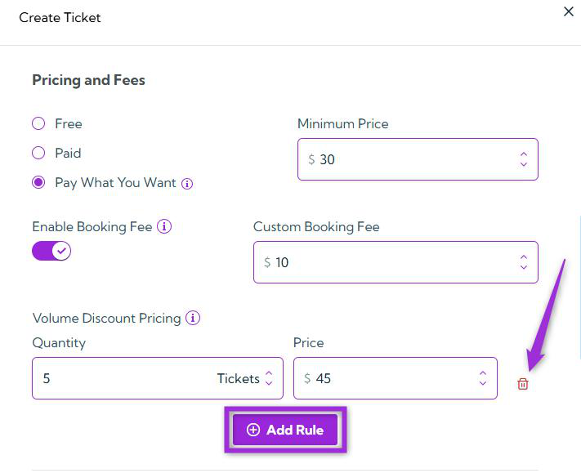
Task: Disable the Enable Booking Fee toggle
Action: click(x=51, y=252)
